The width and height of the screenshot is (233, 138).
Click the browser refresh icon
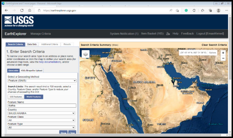coord(22,10)
